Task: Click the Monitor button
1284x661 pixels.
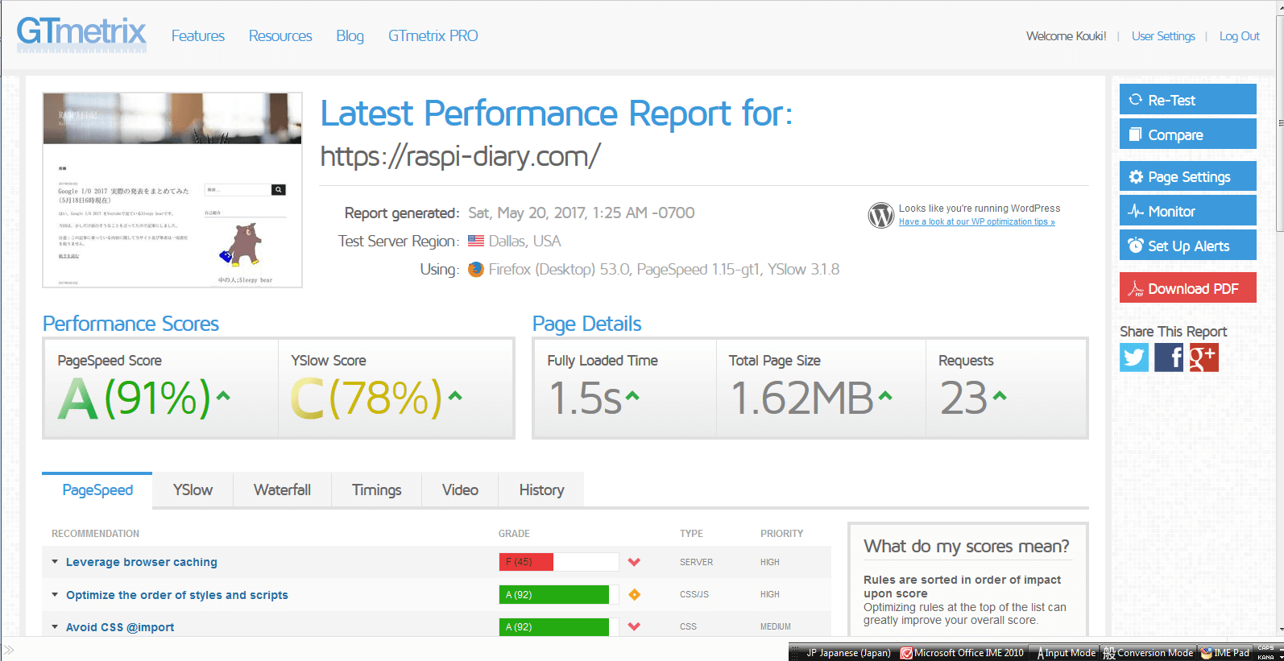Action: coord(1187,211)
